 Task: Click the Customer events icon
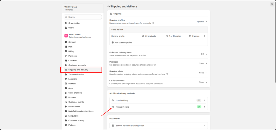(x=66, y=102)
